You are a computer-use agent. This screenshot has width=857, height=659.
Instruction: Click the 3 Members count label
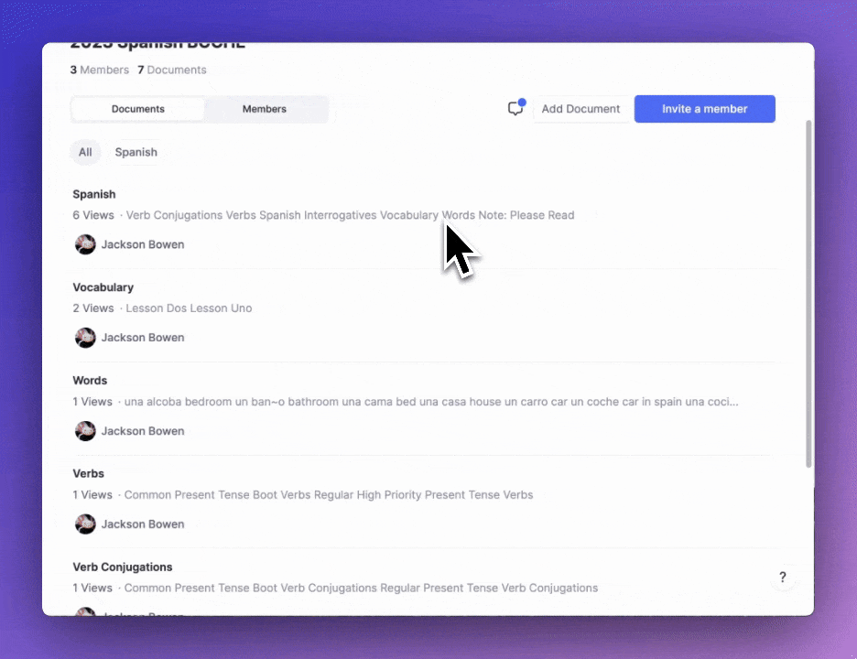coord(99,70)
